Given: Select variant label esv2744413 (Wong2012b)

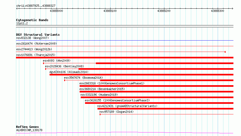Looking at the screenshot, I should point(34,49).
